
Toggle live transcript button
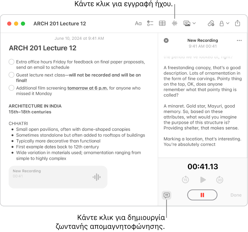[x=167, y=195]
